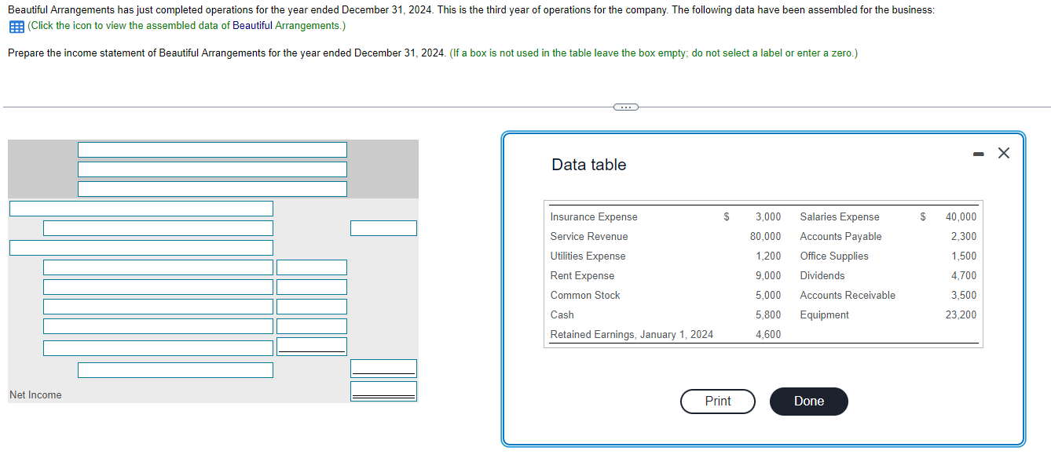Select the Equipment label
Viewport: 1051px width, 458px height.
[824, 315]
